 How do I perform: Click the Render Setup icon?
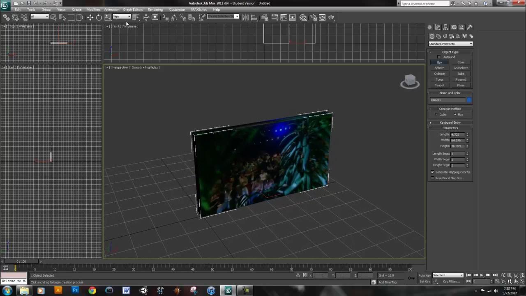coord(313,17)
